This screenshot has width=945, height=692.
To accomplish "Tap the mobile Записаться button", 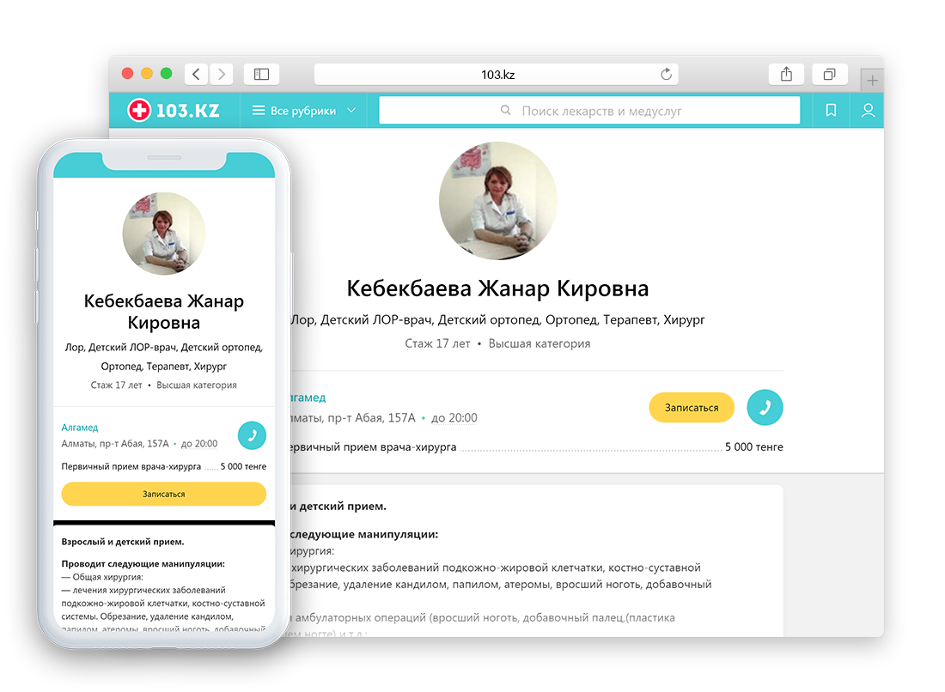I will [x=164, y=494].
